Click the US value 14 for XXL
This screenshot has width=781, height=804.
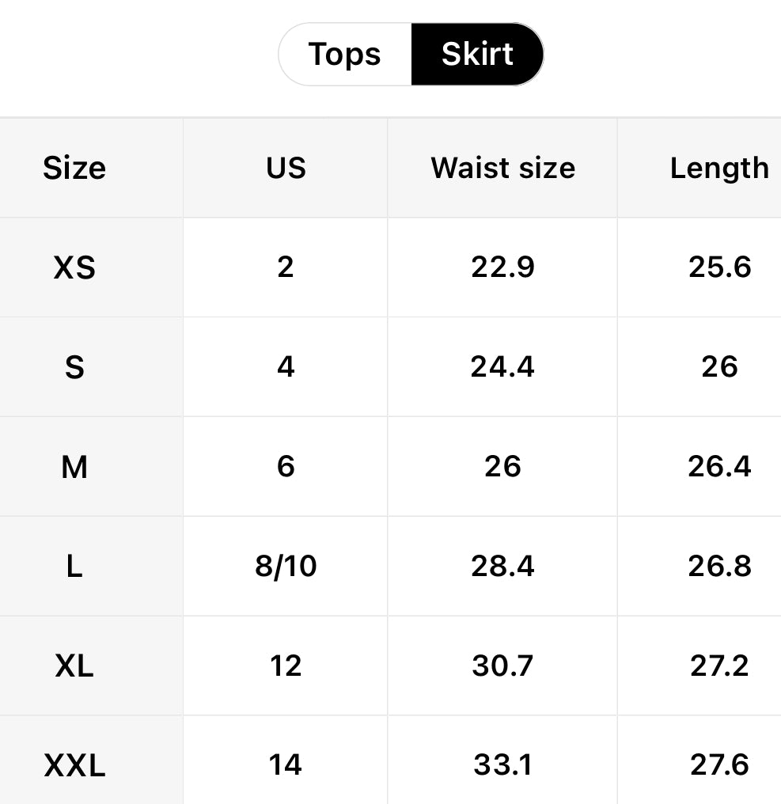click(285, 764)
